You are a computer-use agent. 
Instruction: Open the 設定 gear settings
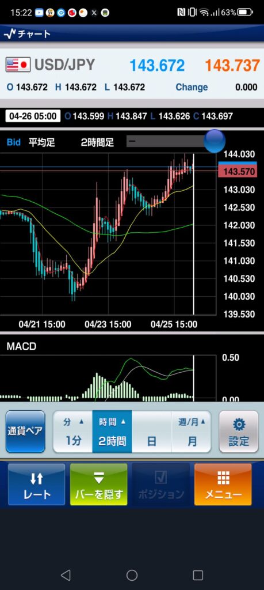click(x=239, y=431)
